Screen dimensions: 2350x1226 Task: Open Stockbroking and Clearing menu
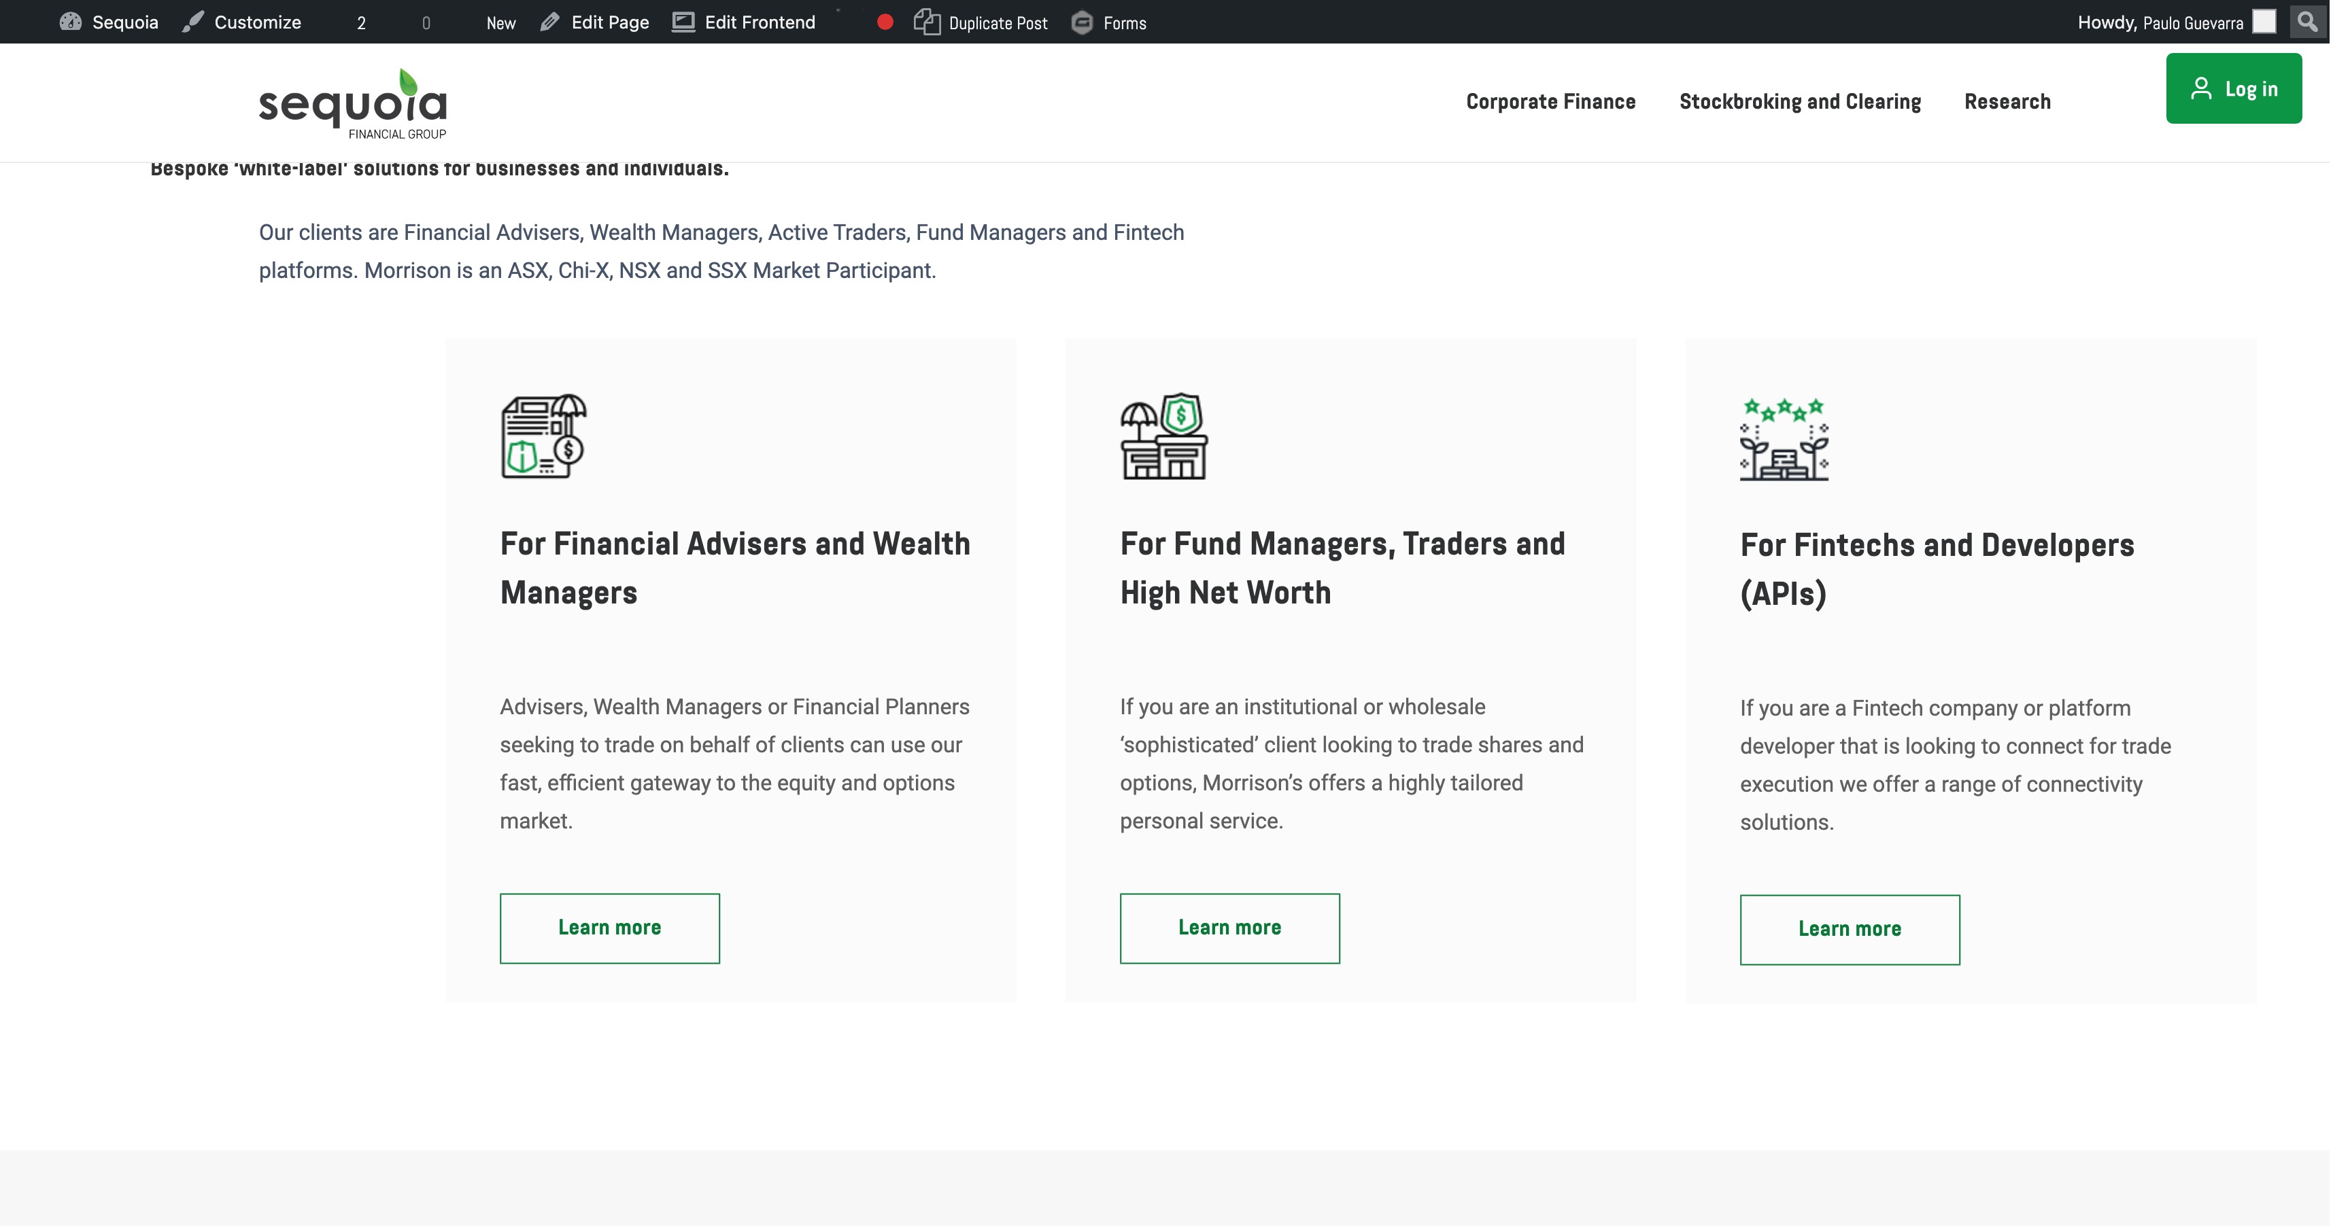click(x=1799, y=101)
